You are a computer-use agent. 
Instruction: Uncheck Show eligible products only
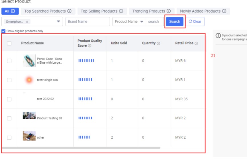click(3, 31)
